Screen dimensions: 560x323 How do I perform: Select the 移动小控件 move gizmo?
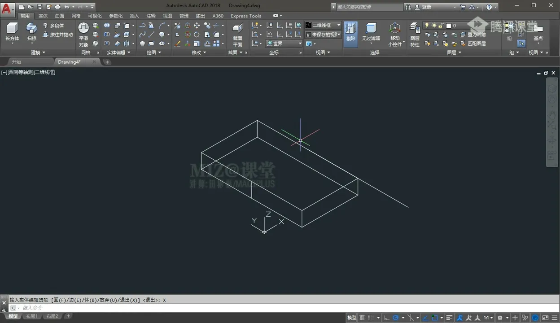(x=395, y=35)
